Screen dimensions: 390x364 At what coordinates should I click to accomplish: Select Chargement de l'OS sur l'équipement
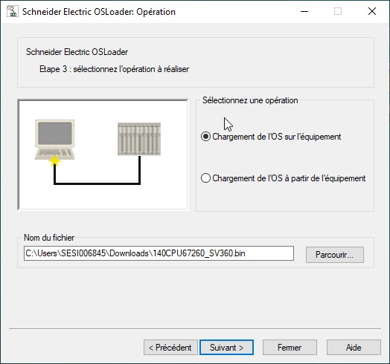coord(271,137)
